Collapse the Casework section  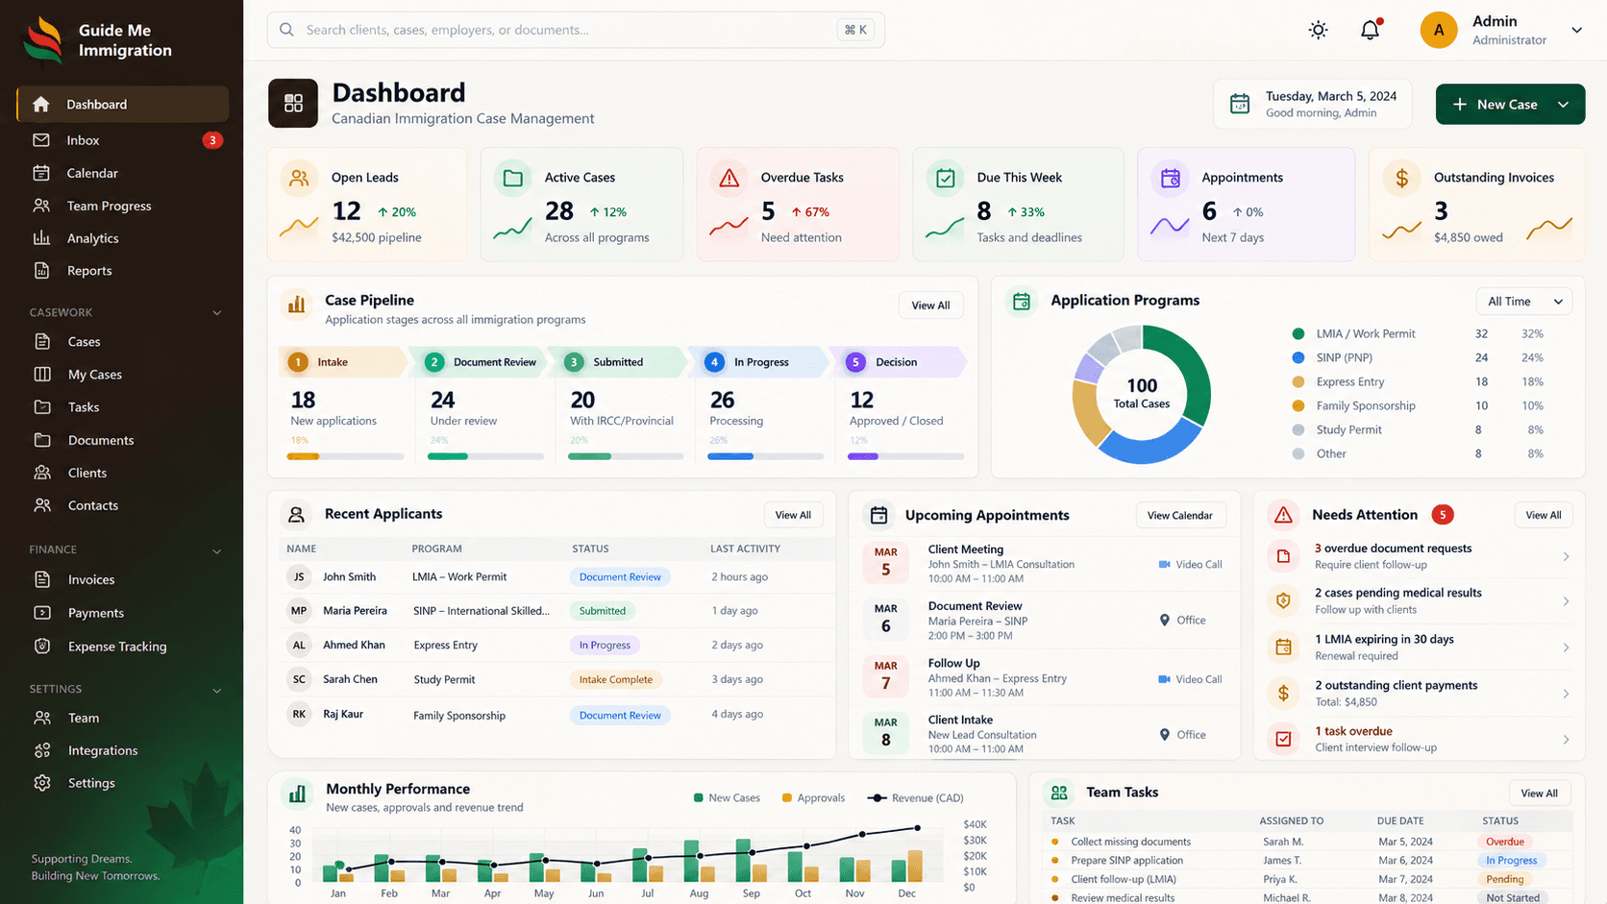[216, 313]
